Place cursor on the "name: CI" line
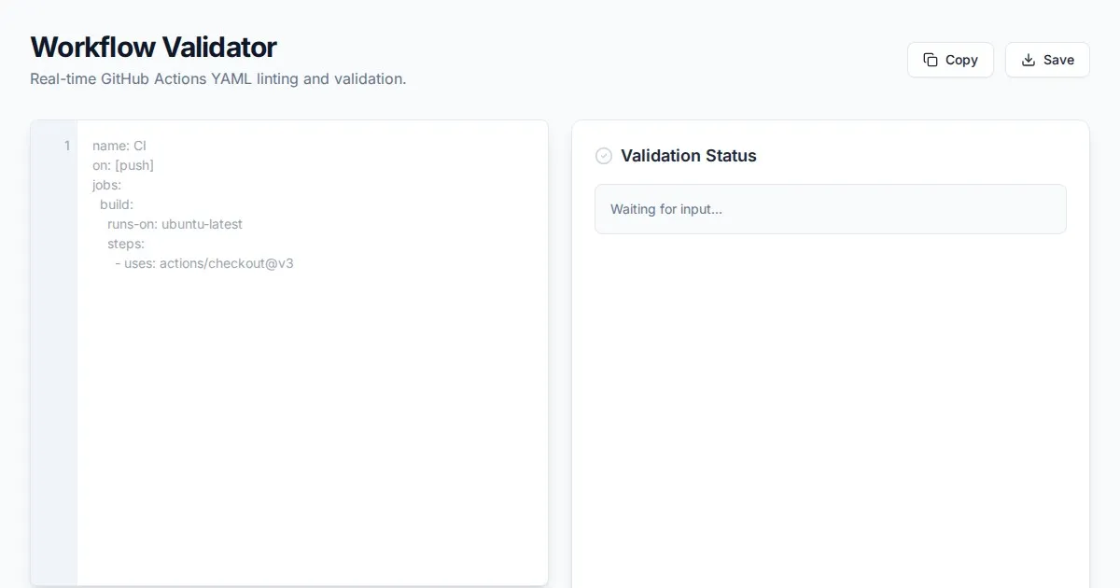The height and width of the screenshot is (588, 1120). (x=119, y=146)
